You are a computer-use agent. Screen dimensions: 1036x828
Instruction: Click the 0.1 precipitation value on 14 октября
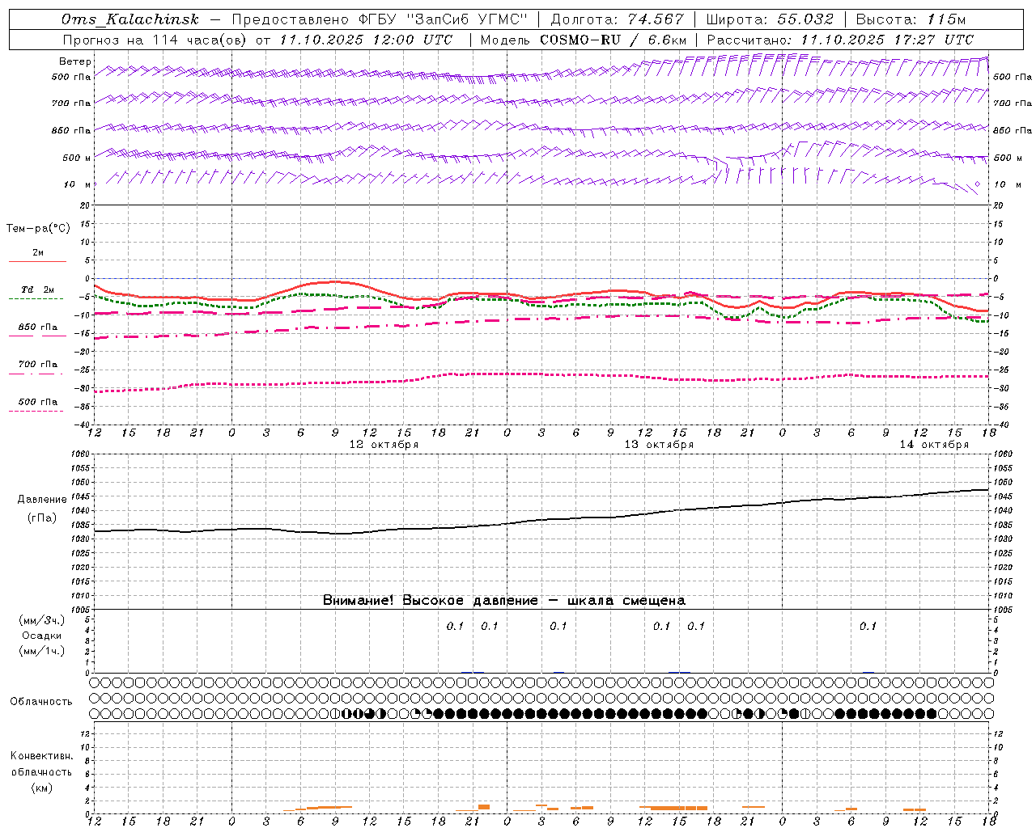868,626
